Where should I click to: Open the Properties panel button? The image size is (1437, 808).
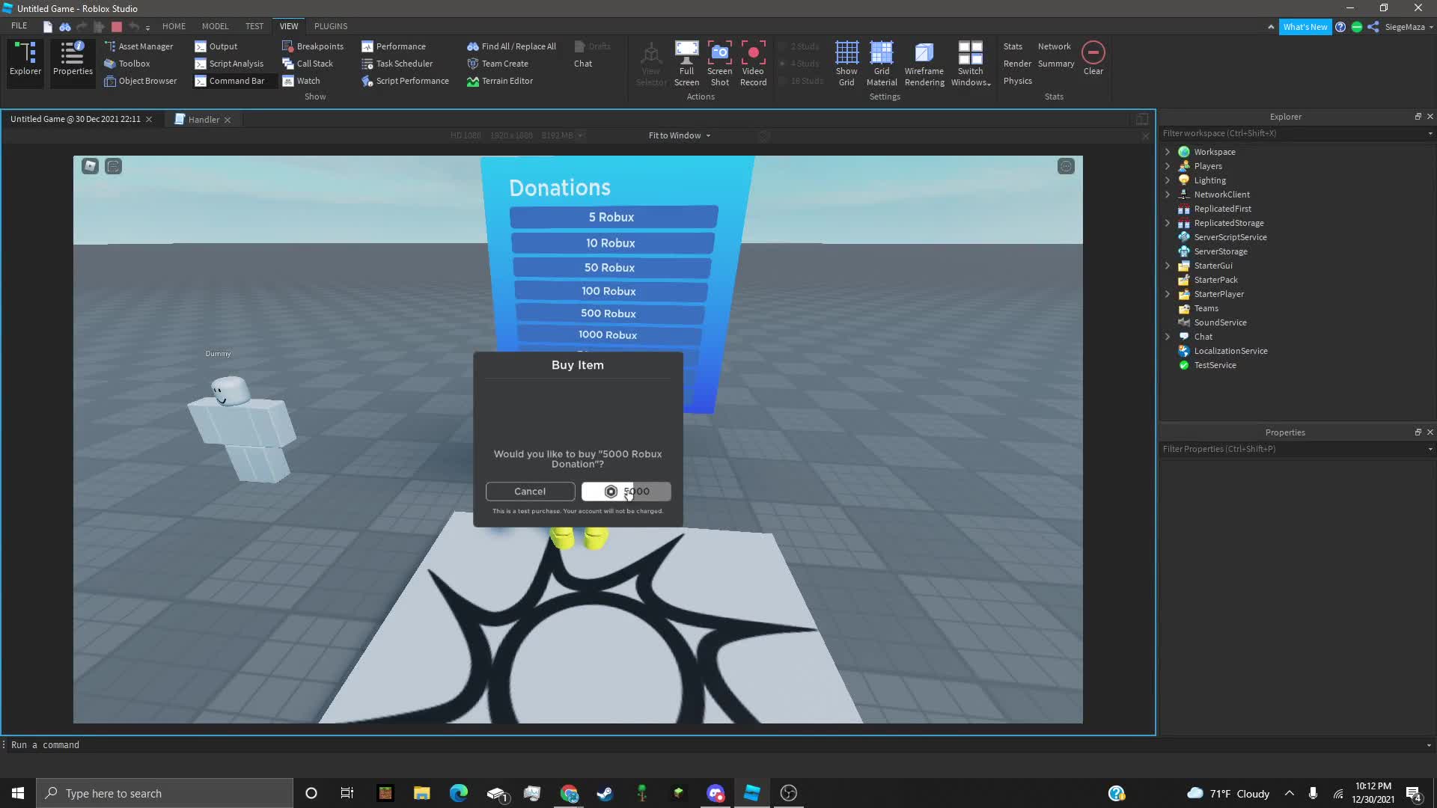[x=73, y=59]
